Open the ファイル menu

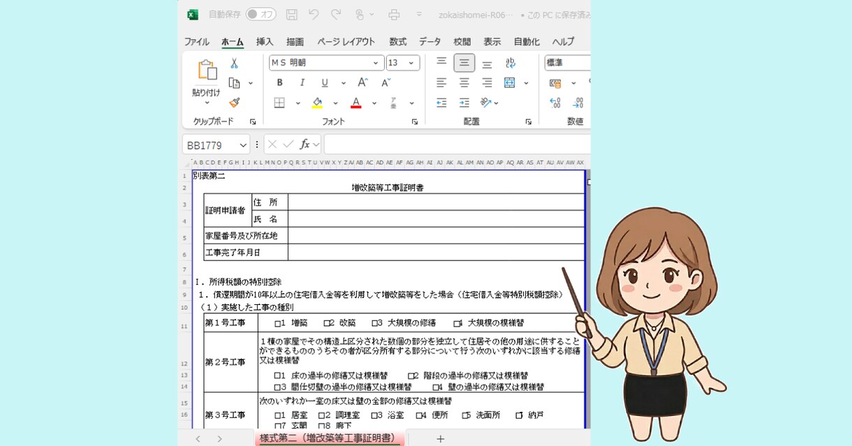197,42
